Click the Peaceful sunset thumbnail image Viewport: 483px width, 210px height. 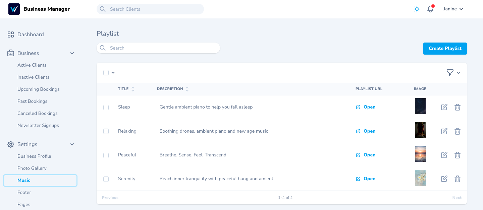(x=420, y=155)
